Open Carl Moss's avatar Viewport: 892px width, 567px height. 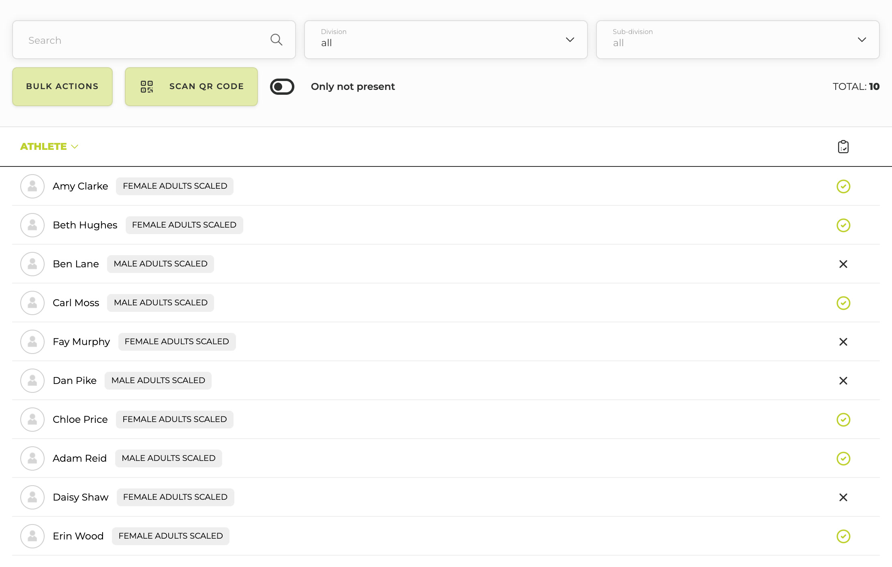[x=32, y=303]
